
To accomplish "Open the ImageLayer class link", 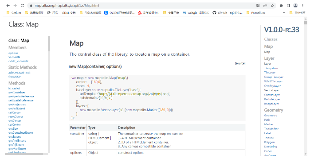I will click(x=271, y=104).
